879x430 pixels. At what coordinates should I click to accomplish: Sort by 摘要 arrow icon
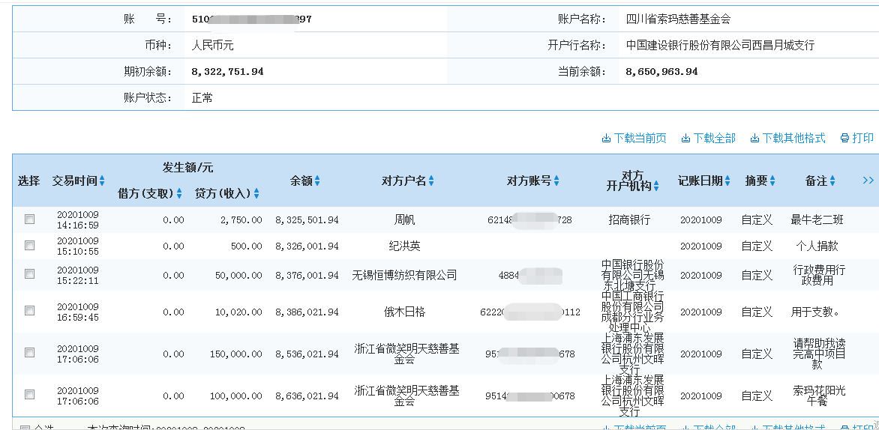(x=772, y=181)
